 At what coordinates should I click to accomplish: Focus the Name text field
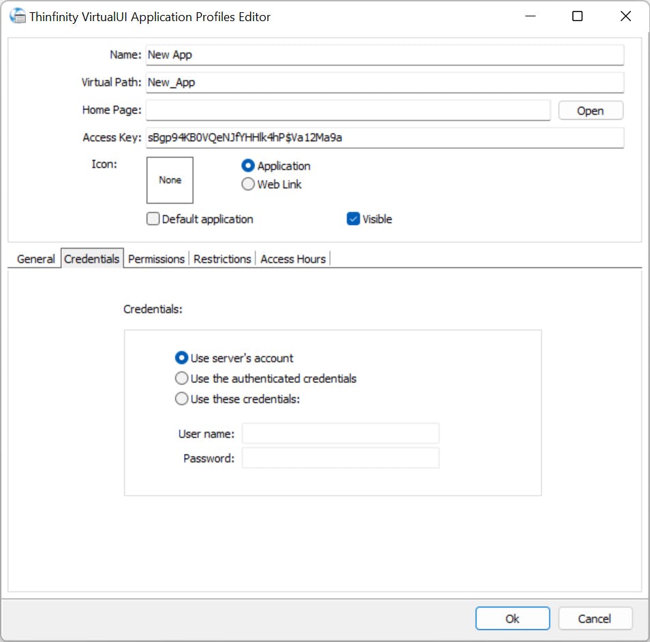[x=384, y=55]
